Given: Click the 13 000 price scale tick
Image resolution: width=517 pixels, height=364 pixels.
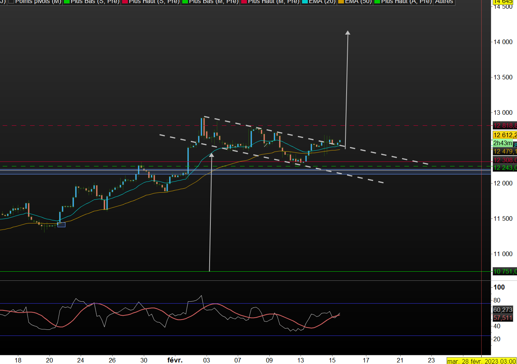Looking at the screenshot, I should click(x=503, y=112).
